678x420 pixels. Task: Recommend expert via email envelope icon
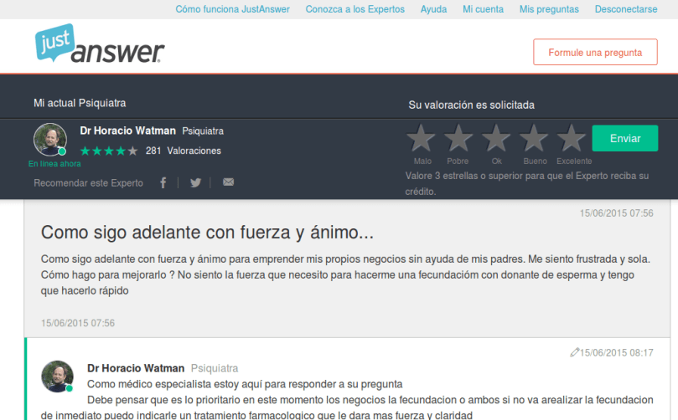tap(228, 182)
